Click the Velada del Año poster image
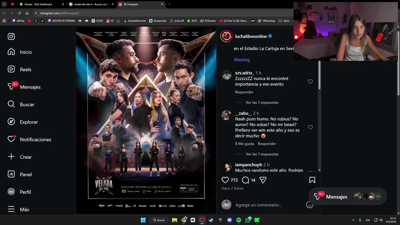 pyautogui.click(x=146, y=120)
